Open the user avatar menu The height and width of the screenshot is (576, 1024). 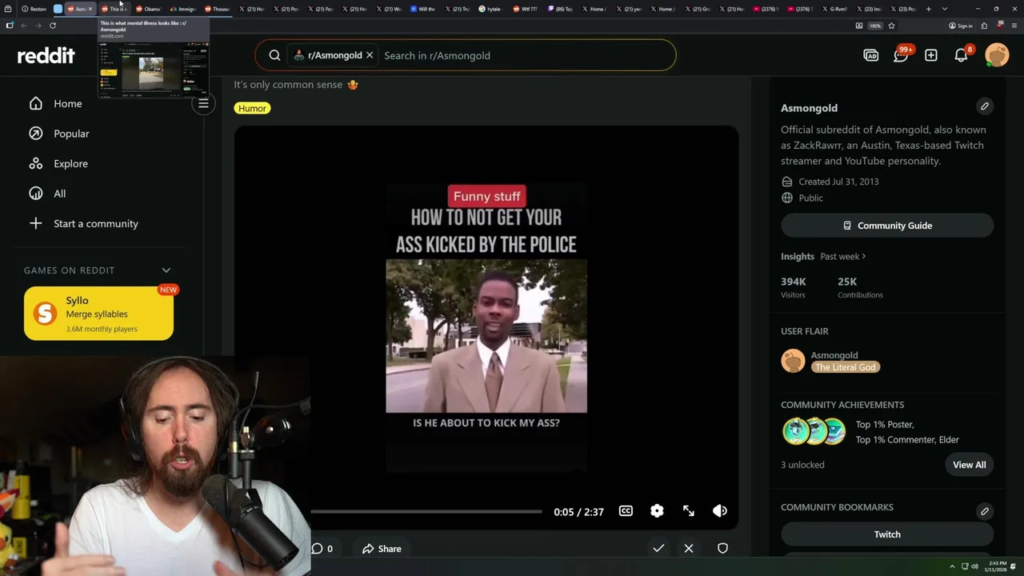[x=997, y=55]
